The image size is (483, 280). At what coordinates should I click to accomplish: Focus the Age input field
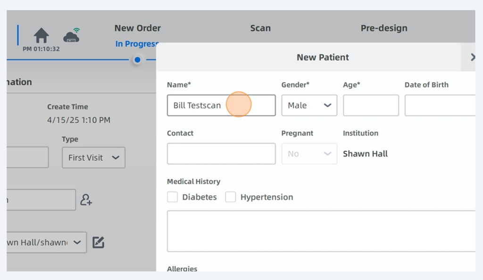[371, 106]
